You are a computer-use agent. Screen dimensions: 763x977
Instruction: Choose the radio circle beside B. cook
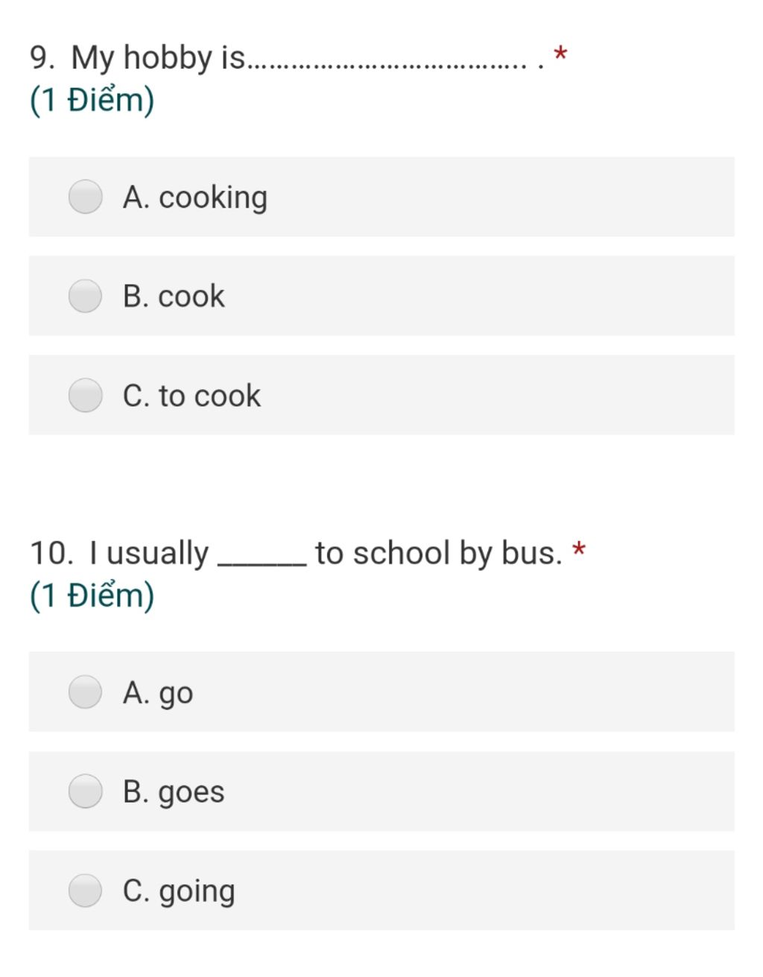86,296
